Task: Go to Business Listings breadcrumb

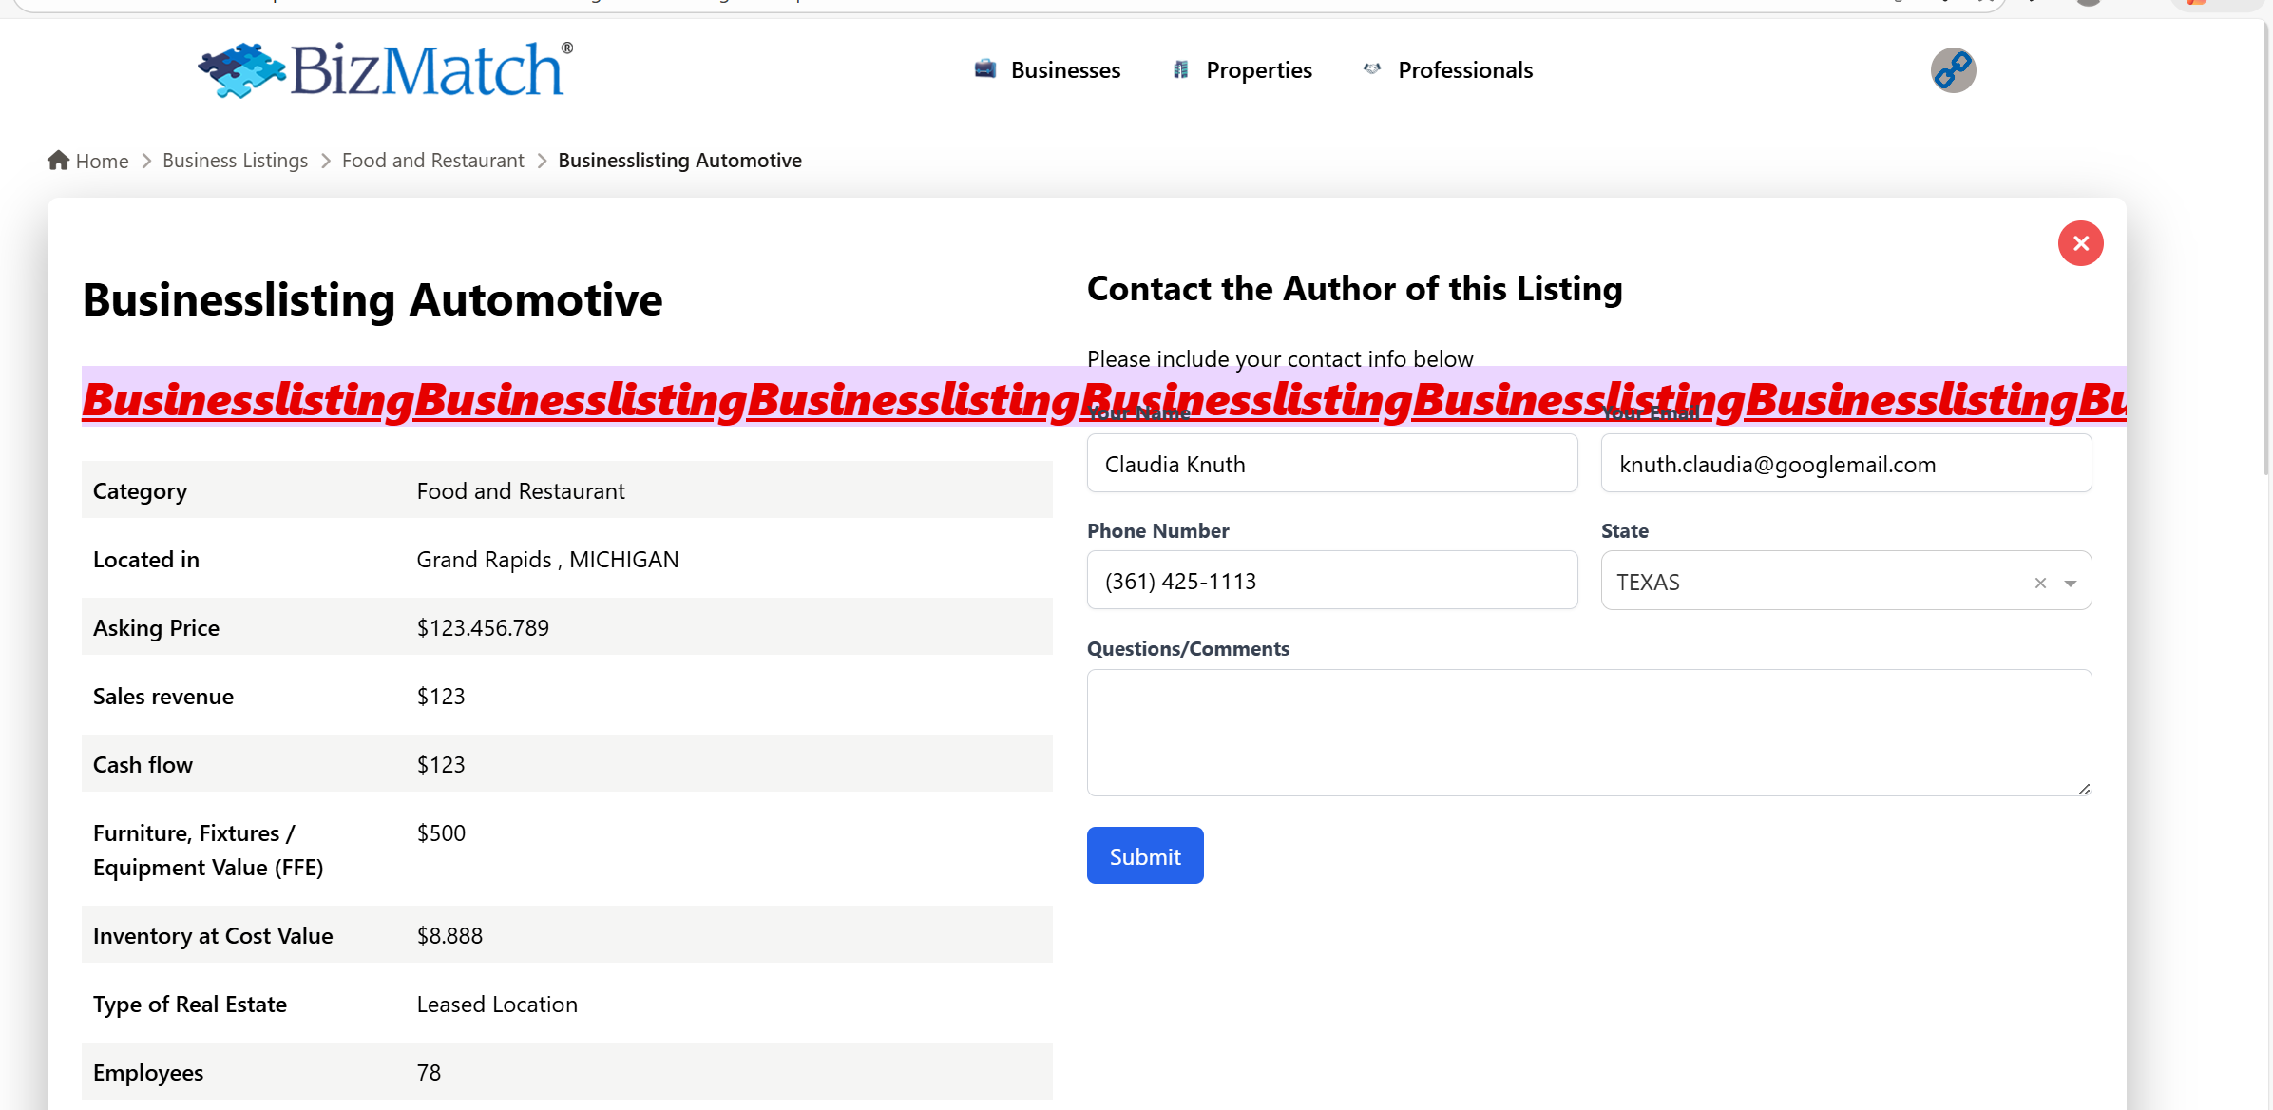Action: tap(235, 161)
